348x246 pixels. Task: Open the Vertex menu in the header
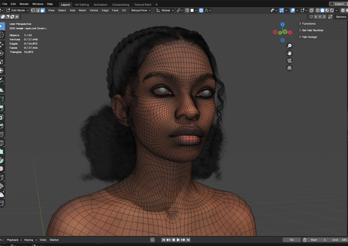tap(94, 10)
